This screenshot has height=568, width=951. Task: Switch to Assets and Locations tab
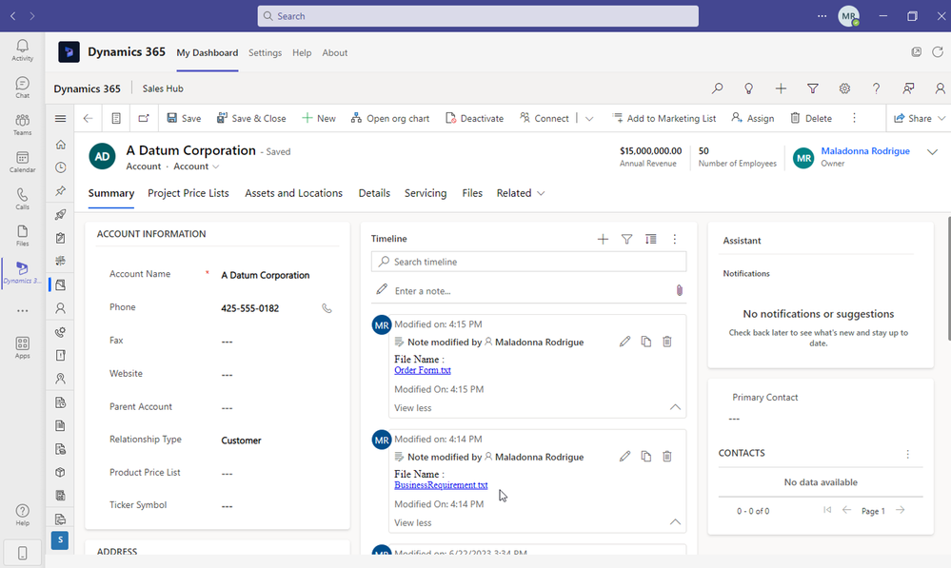[293, 193]
